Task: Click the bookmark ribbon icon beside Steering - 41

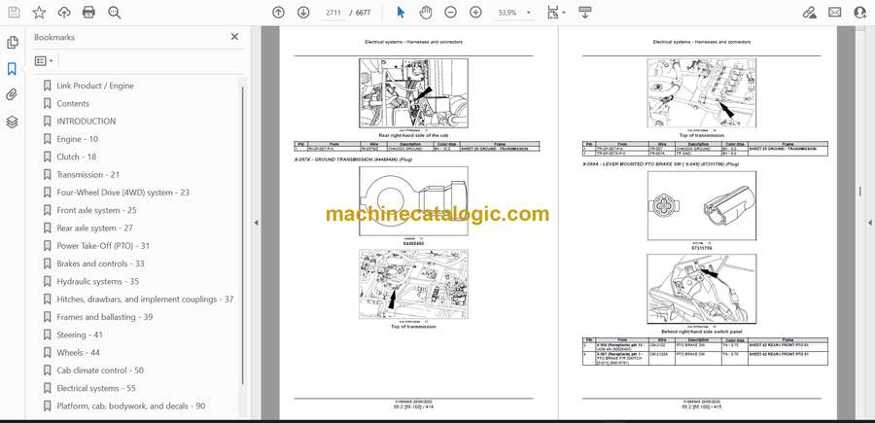Action: tap(47, 335)
